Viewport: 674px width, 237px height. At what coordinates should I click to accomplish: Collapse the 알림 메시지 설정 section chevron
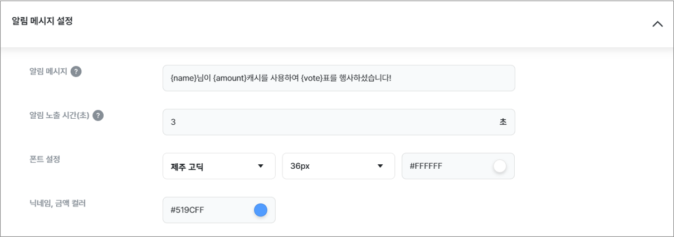pos(657,24)
